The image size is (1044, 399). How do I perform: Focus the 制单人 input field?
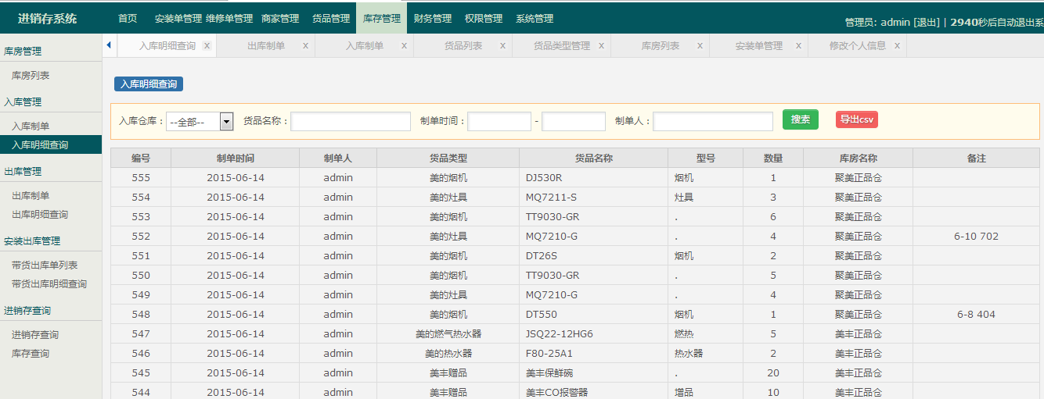coord(713,121)
